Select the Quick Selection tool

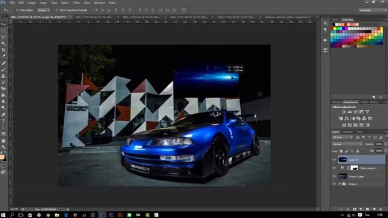click(3, 43)
